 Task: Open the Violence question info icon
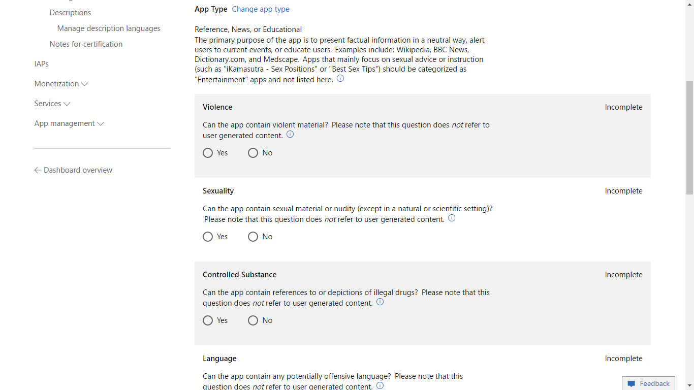[x=290, y=135]
